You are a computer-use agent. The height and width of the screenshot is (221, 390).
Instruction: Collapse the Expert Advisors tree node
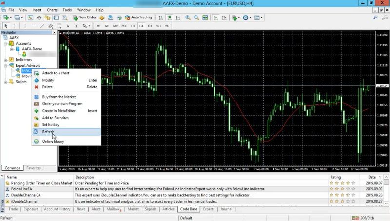tap(5, 65)
